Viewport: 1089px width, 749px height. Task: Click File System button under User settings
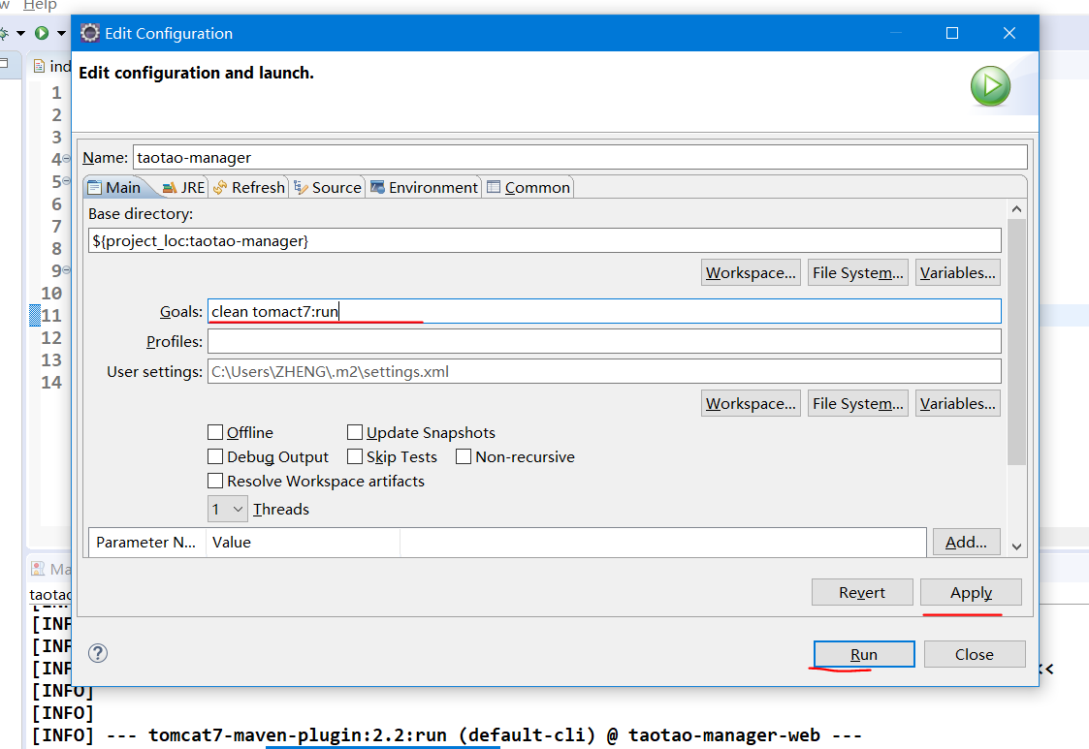858,403
